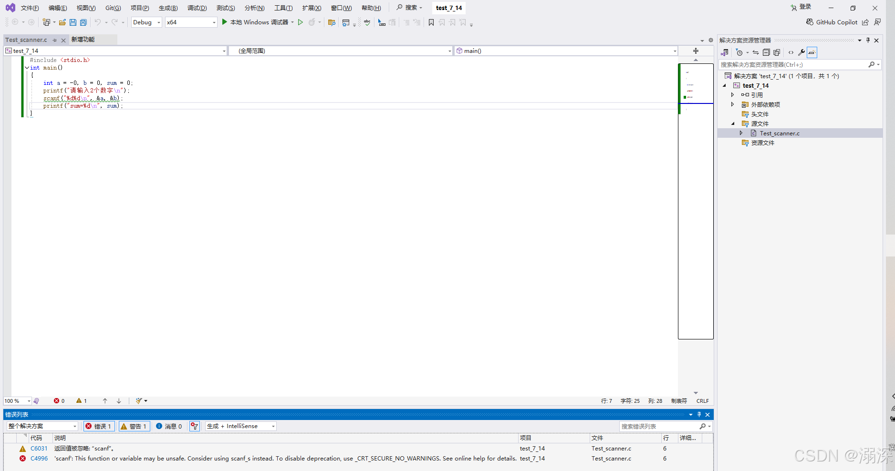The height and width of the screenshot is (471, 895).
Task: Click the undo arrow icon
Action: (98, 22)
